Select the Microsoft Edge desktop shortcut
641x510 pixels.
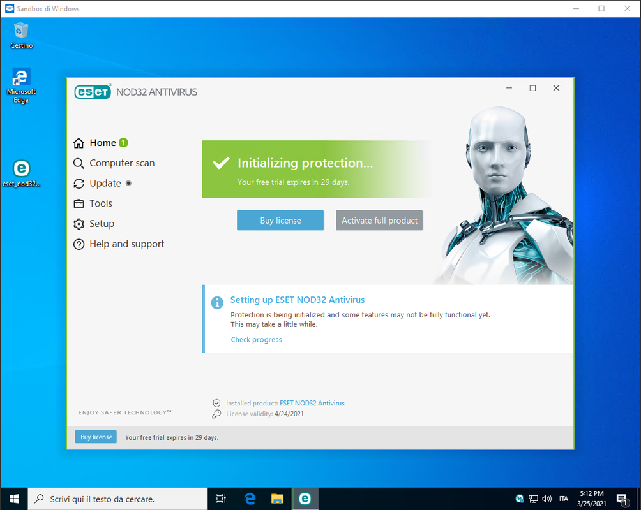coord(21,86)
